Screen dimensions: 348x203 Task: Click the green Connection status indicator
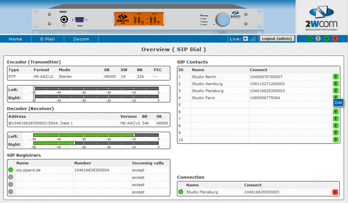coord(180,192)
